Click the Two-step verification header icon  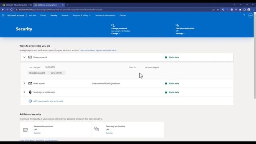point(177,25)
